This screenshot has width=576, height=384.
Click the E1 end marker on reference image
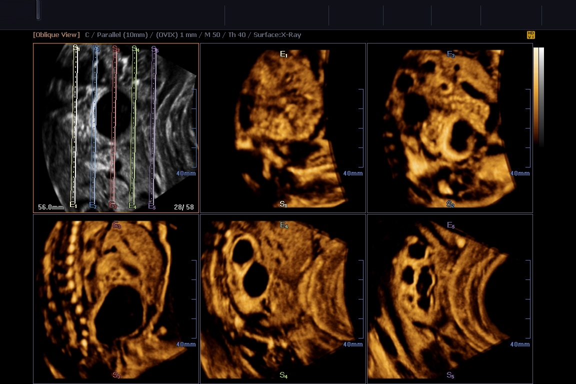(x=73, y=205)
